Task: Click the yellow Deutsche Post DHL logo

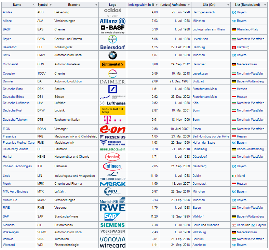Action: (x=112, y=110)
